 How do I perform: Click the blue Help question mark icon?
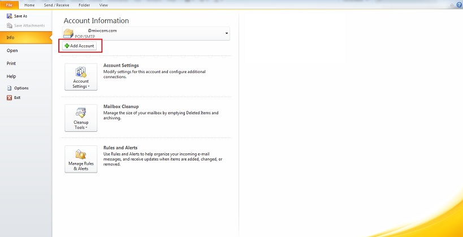coord(459,5)
